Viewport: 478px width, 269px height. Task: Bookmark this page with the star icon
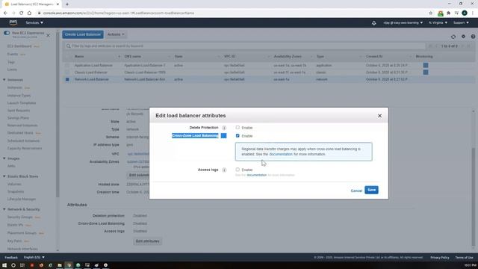pyautogui.click(x=430, y=13)
